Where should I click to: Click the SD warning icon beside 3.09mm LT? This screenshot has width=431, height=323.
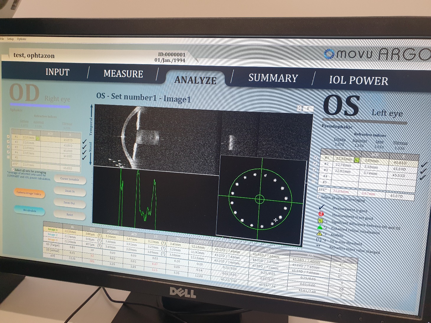point(163,254)
